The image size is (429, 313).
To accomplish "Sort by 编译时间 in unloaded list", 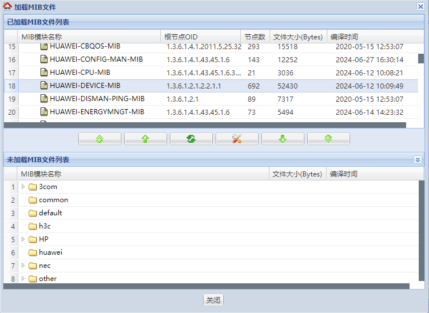I will [x=375, y=174].
